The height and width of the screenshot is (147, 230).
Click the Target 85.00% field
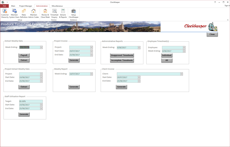point(31,101)
